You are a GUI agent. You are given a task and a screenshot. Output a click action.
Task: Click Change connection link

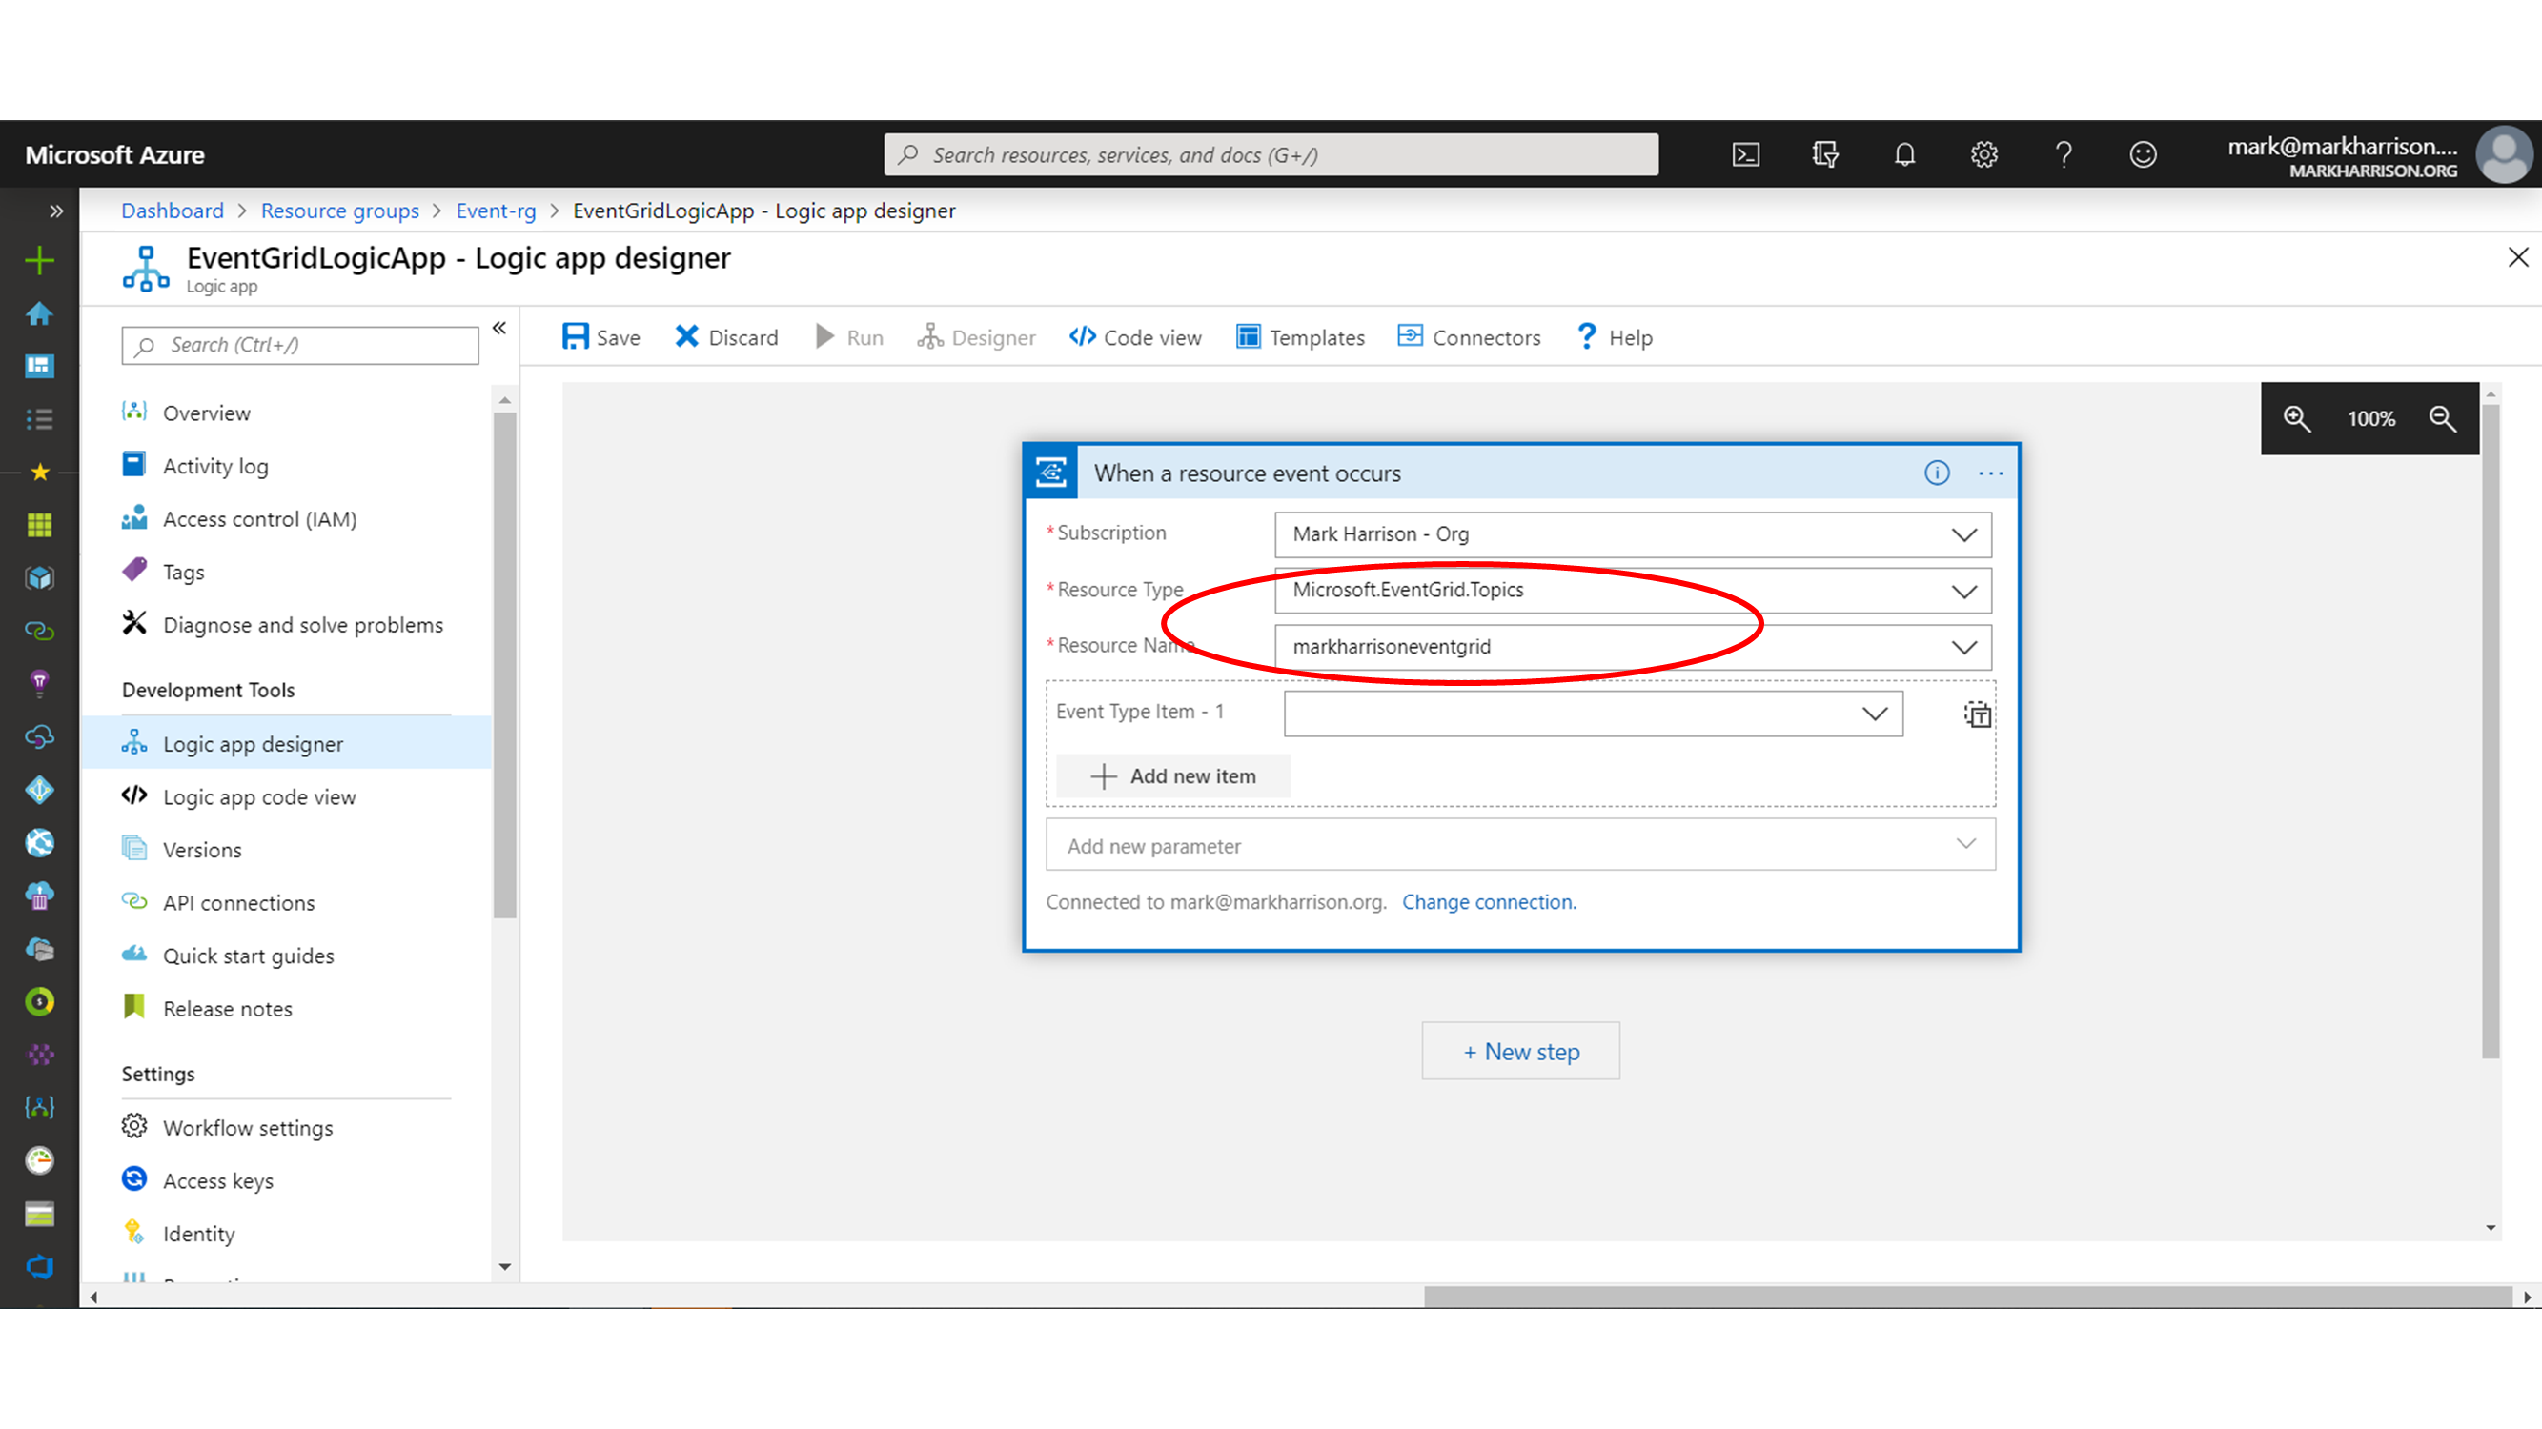click(1488, 902)
